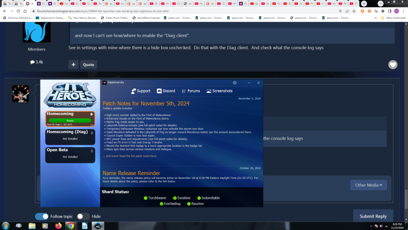Click the Patch Notes for November 5th heading
Screen dimensions: 408x230
pyautogui.click(x=146, y=103)
